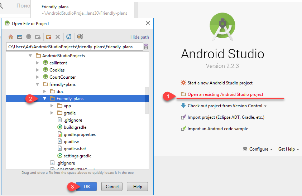This screenshot has width=302, height=196.
Task: Click the starburst icon for new project
Action: [x=183, y=83]
